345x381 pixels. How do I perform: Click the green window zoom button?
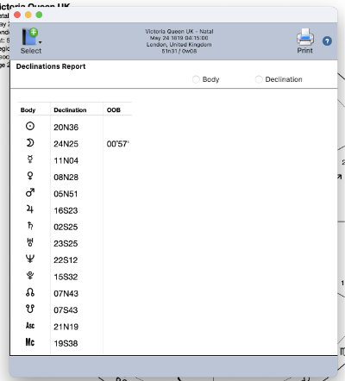click(39, 15)
